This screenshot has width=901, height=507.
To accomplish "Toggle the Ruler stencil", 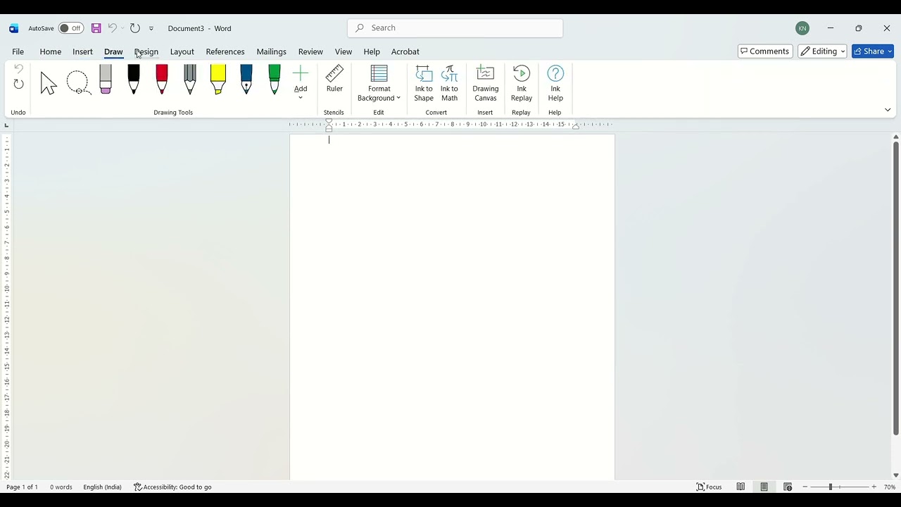I will coord(334,79).
